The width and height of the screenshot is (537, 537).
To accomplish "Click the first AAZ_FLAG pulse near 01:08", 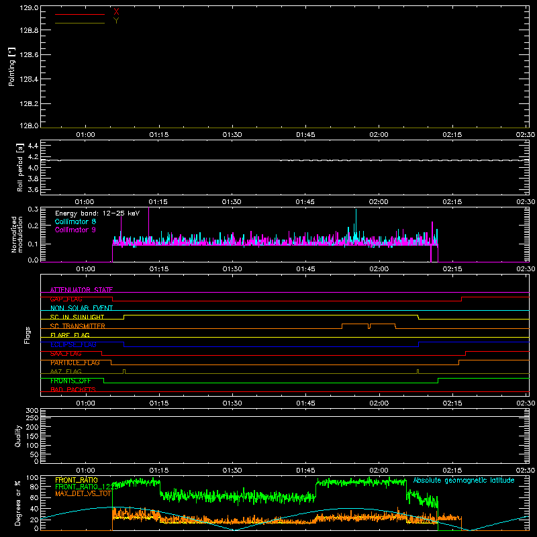I will (124, 371).
